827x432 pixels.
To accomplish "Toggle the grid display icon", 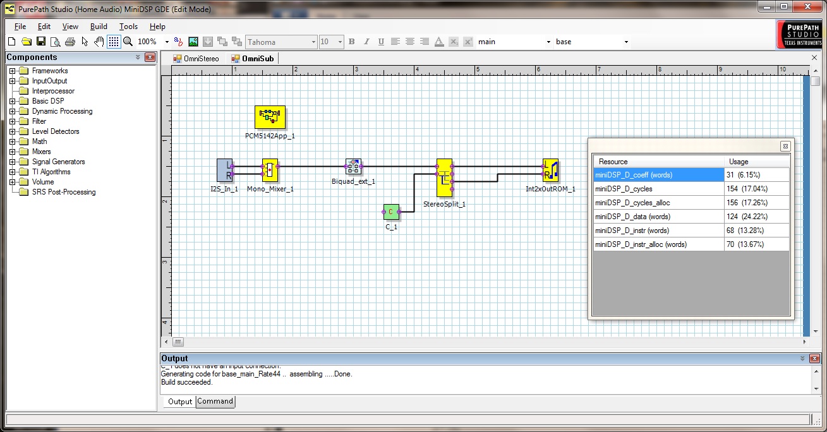I will point(114,42).
